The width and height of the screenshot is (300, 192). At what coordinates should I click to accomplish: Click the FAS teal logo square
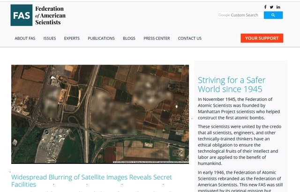[x=22, y=15]
